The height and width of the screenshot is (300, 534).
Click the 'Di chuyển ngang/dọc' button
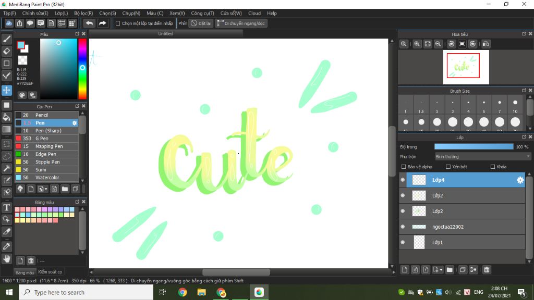point(241,23)
